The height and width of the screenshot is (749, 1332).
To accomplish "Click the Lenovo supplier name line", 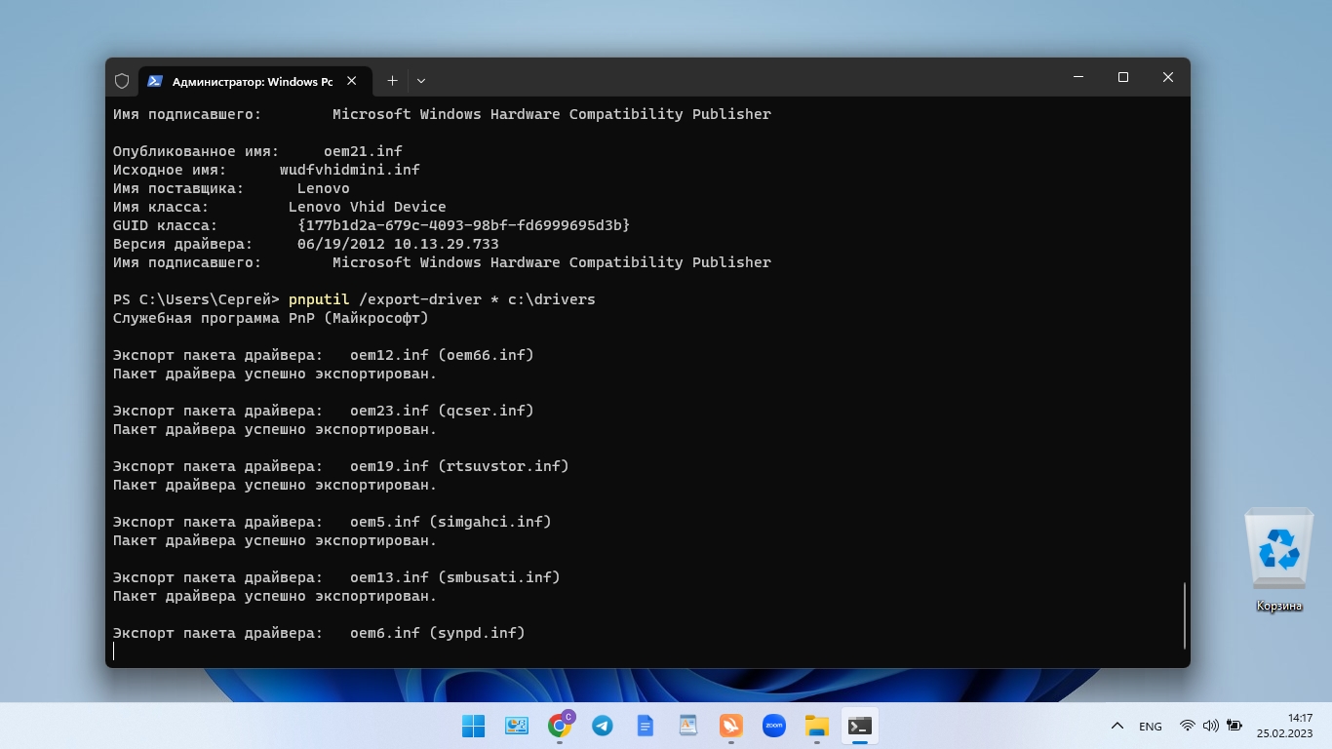I will point(231,188).
